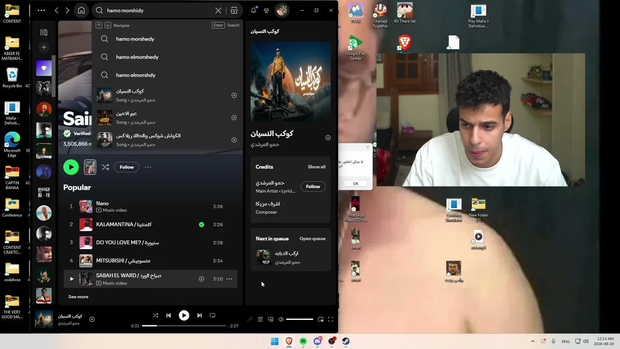Follow حمو المرشدي in Credits
620x349 pixels.
pos(313,187)
